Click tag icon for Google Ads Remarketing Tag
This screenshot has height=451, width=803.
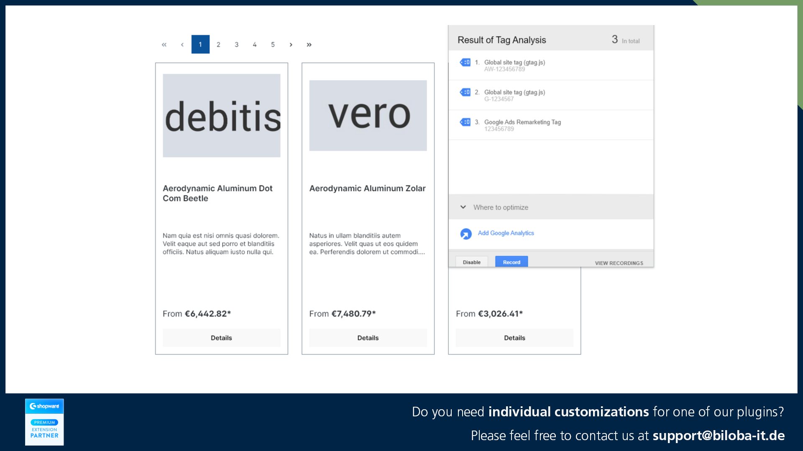coord(465,122)
